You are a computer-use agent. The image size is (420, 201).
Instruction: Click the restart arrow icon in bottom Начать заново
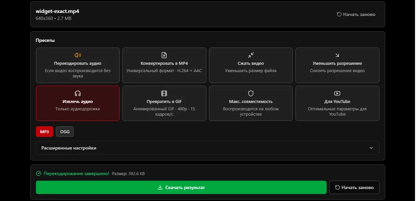[x=337, y=187]
